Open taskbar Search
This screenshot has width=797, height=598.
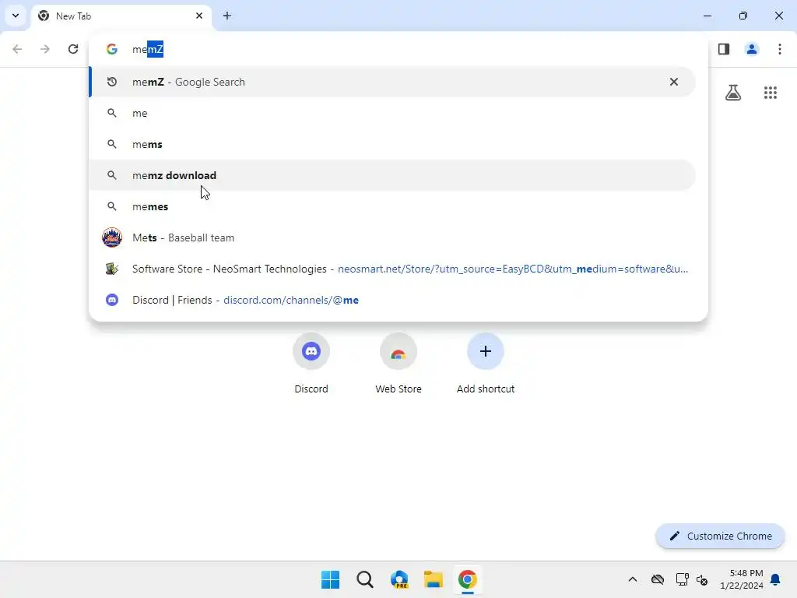(x=365, y=579)
